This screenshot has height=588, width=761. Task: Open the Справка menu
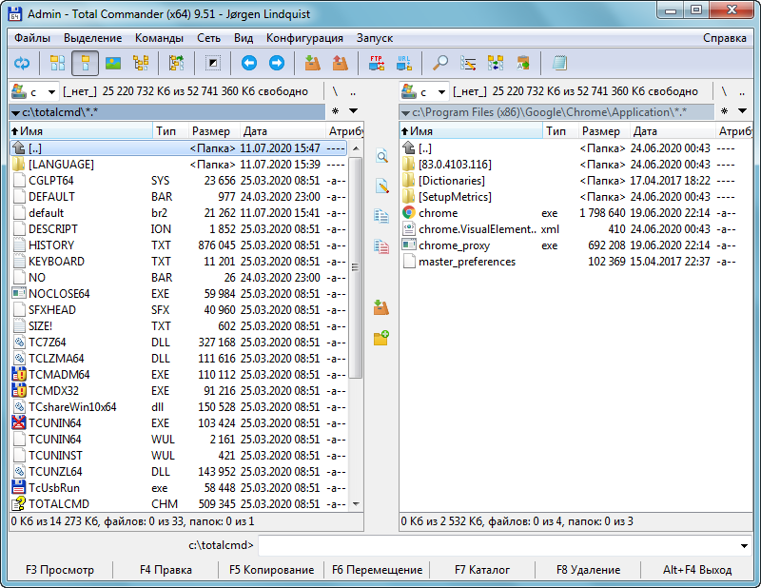pos(725,38)
